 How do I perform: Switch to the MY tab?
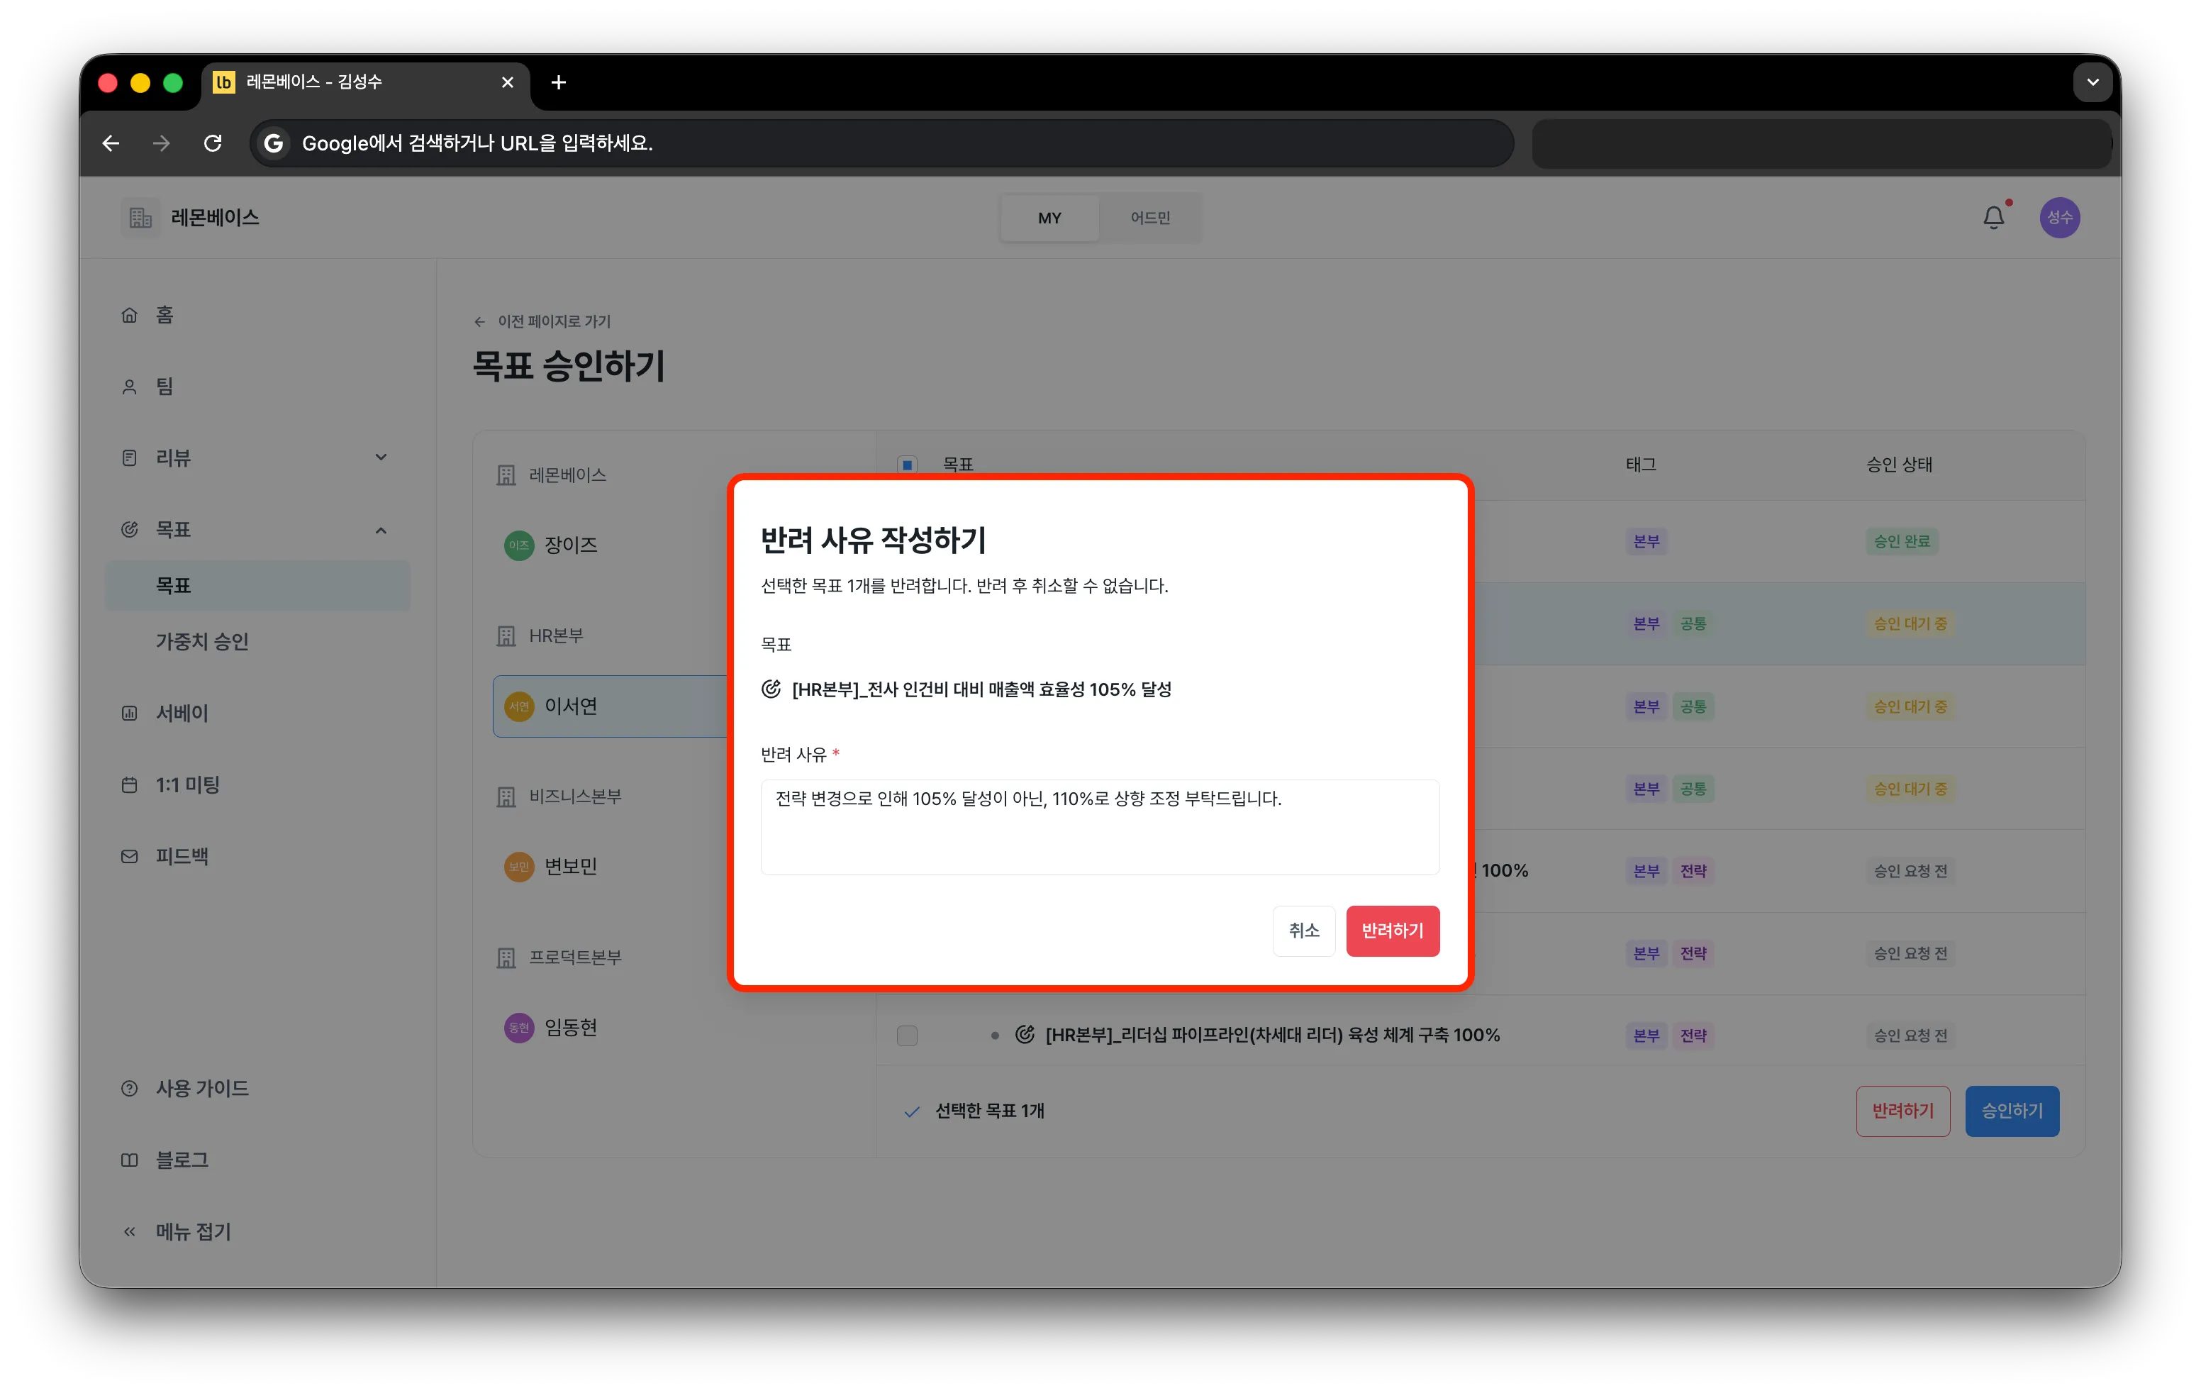[x=1049, y=218]
